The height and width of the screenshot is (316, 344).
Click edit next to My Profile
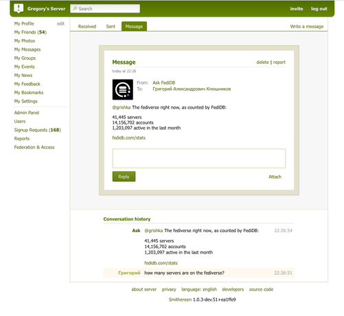(60, 23)
